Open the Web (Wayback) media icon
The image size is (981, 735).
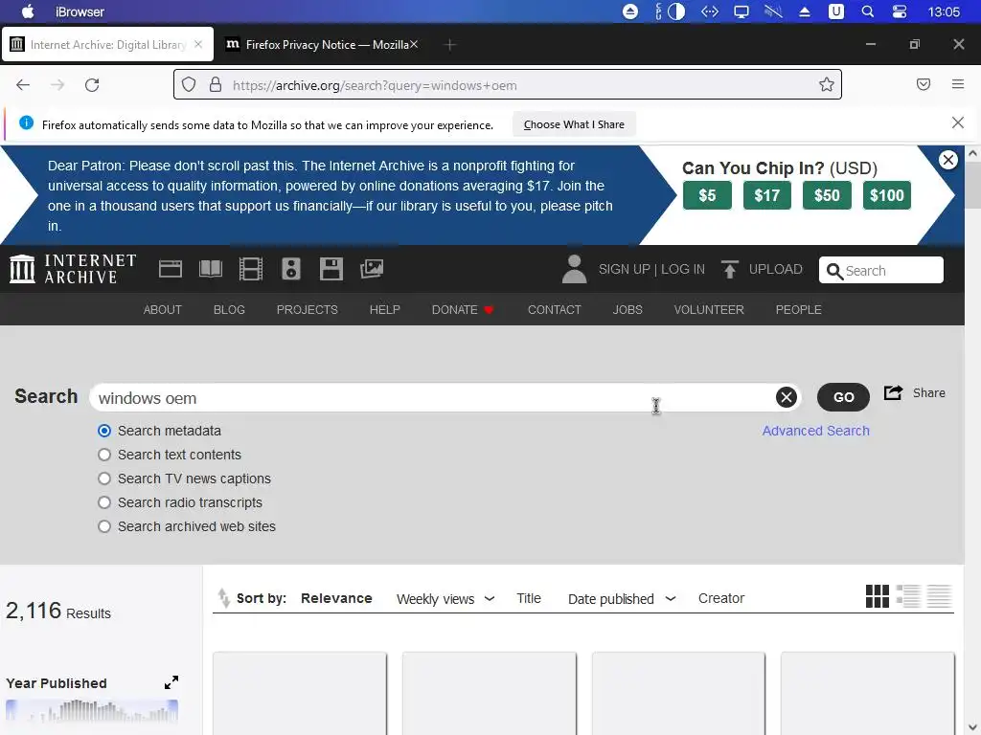171,269
